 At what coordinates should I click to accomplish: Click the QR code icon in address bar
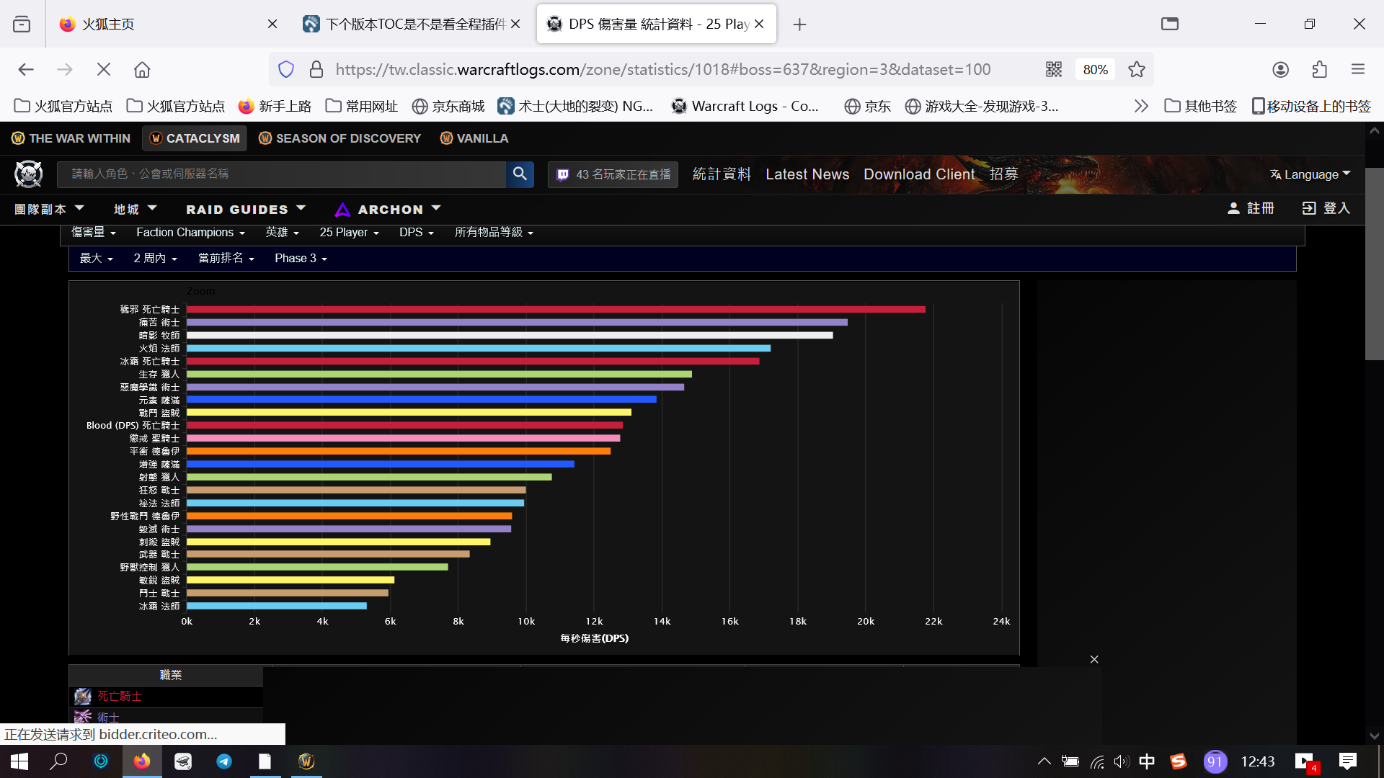click(1054, 69)
